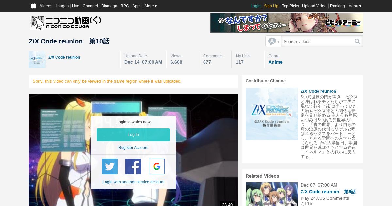Click the Register Account link

coord(133,148)
